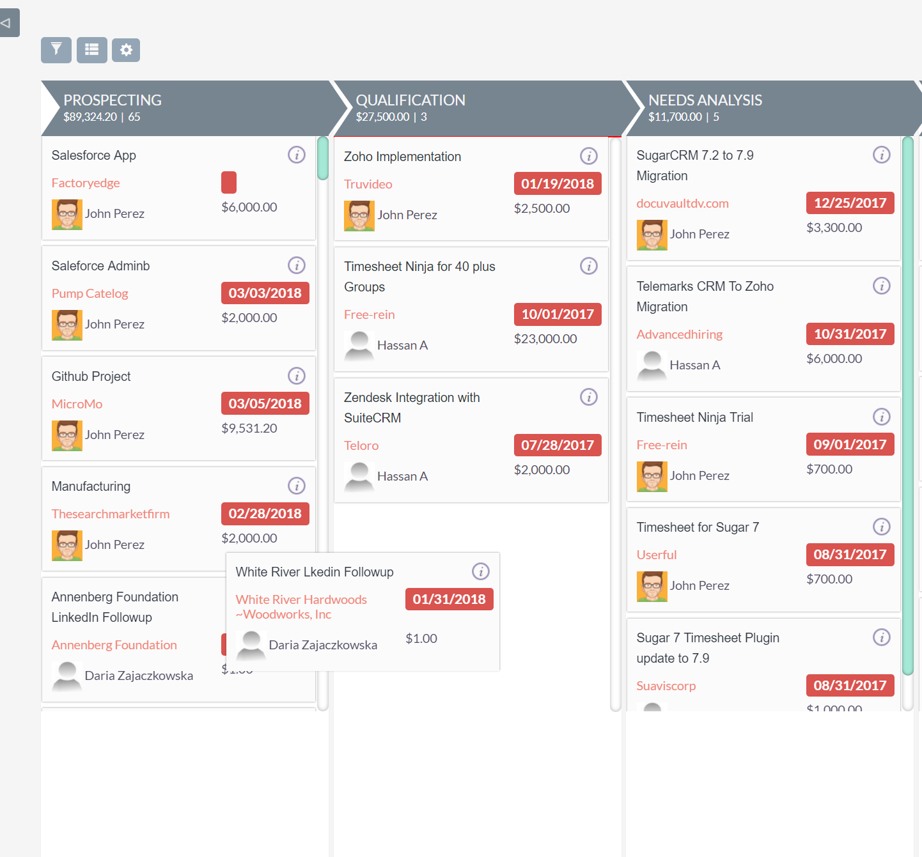The height and width of the screenshot is (857, 922).
Task: Click the 03/03/2018 date badge
Action: click(x=265, y=293)
